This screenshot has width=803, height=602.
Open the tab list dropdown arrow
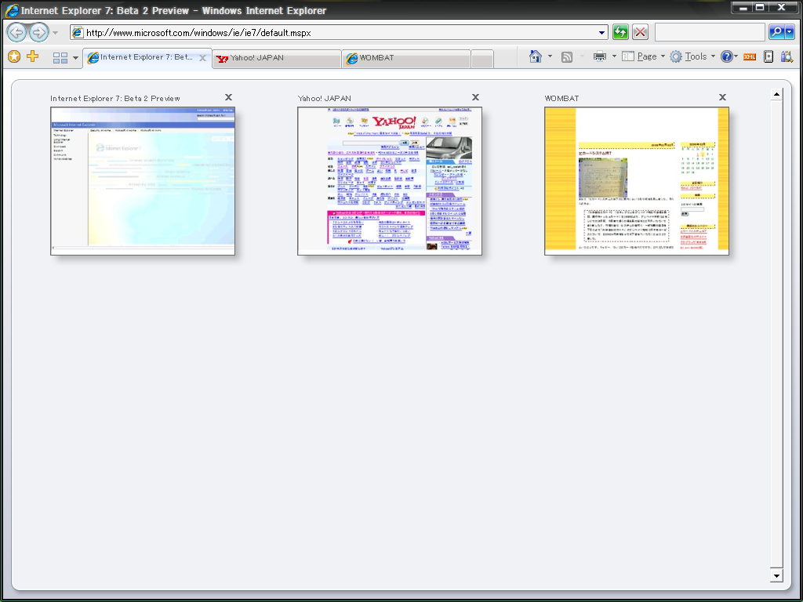tap(75, 58)
